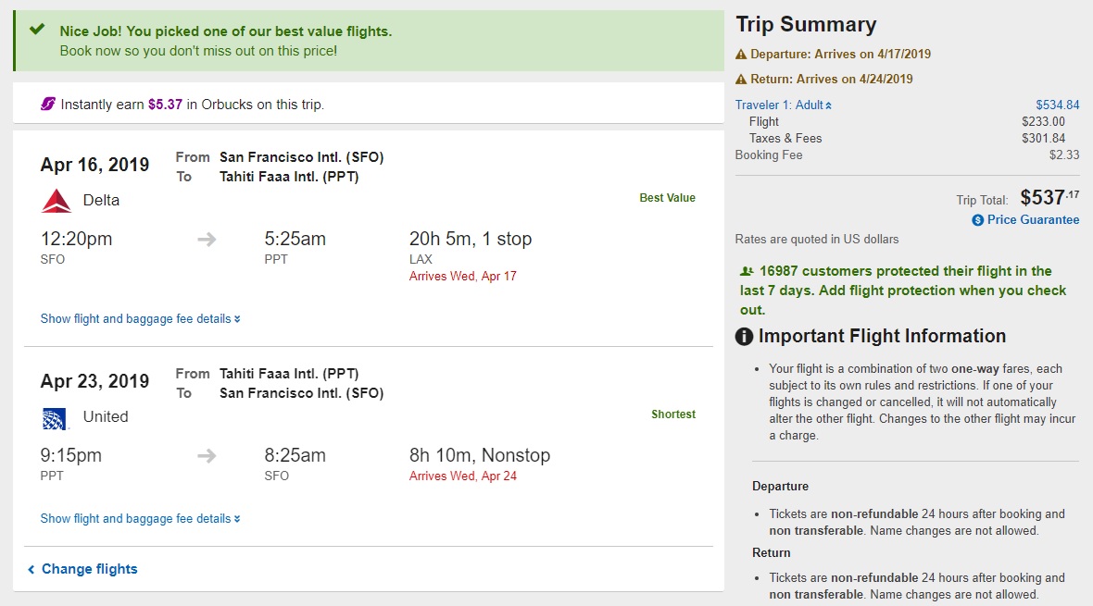Click the return flight arrow icon
Screen dimensions: 1093x606
[x=207, y=456]
